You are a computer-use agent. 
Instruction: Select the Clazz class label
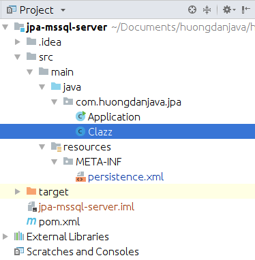click(100, 132)
